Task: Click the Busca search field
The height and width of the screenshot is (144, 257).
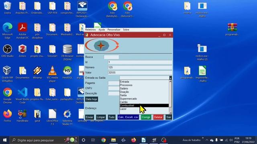Action: click(x=111, y=57)
